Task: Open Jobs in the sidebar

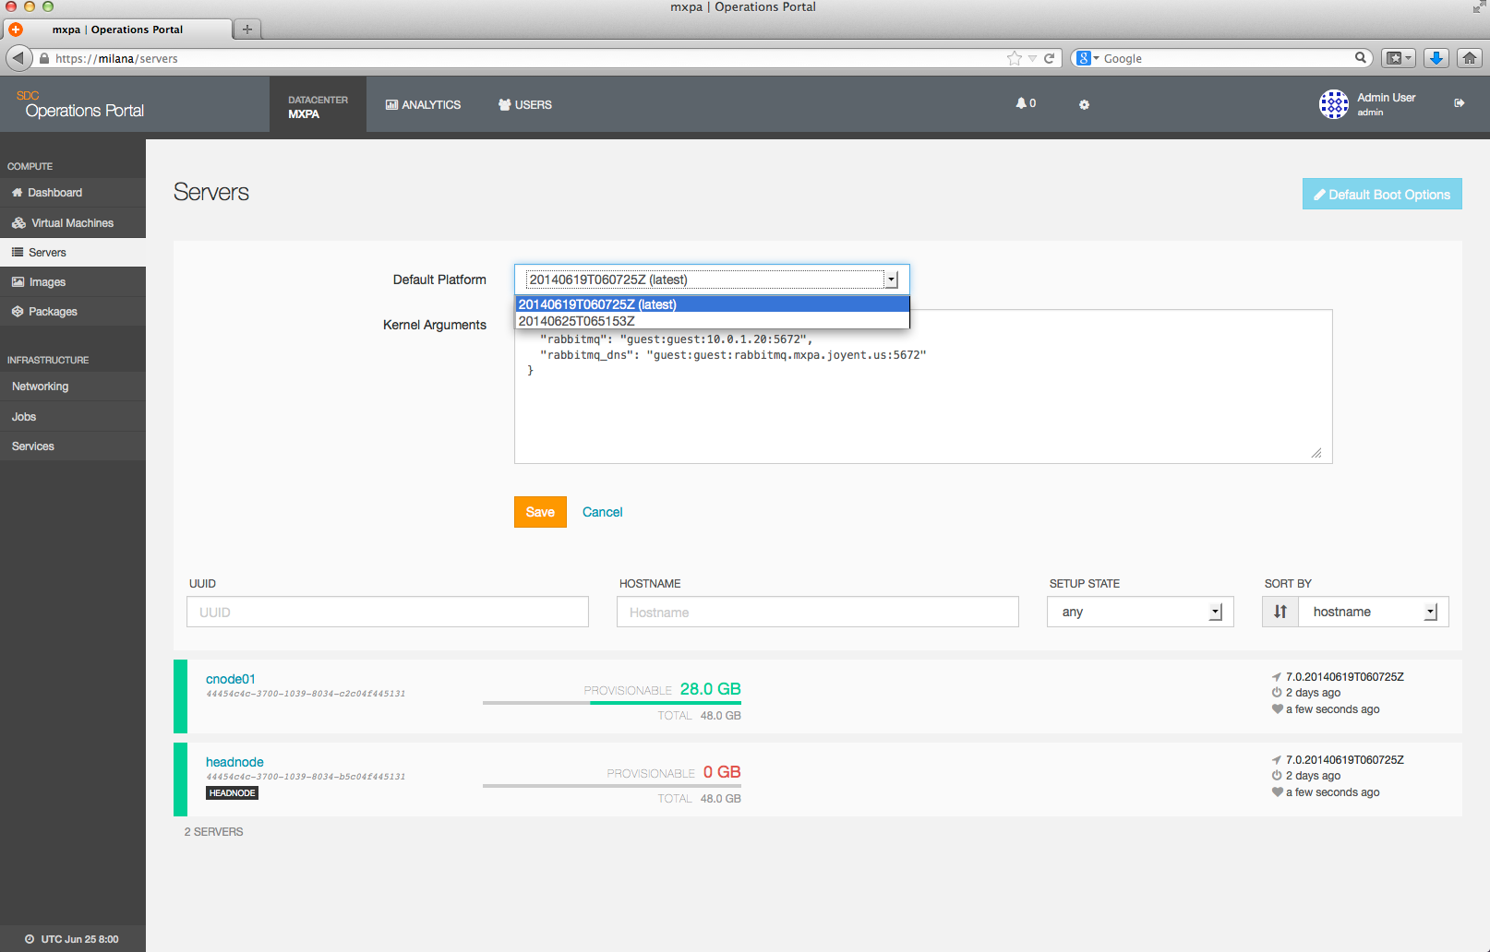Action: click(73, 417)
